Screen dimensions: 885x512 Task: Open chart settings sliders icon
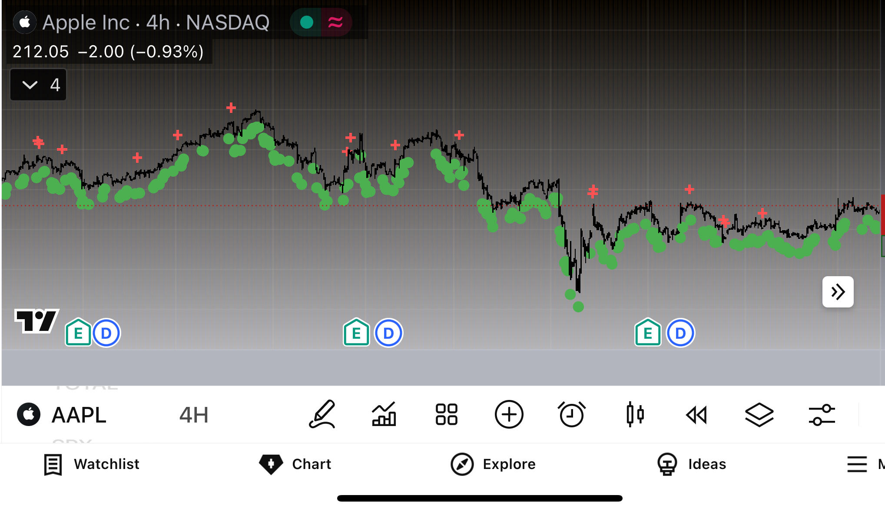[822, 414]
